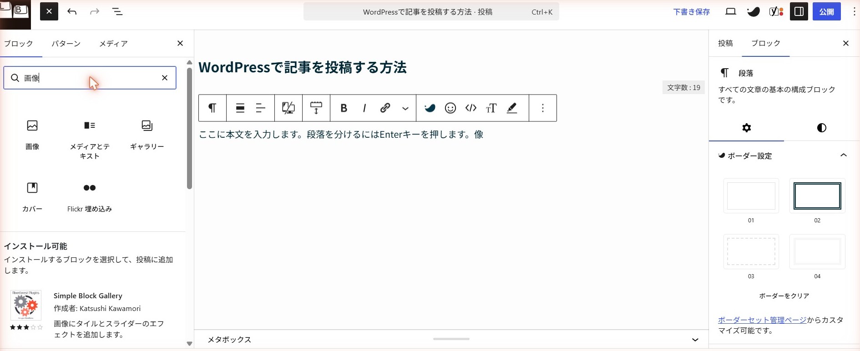
Task: Switch to the 投稿 tab in sidebar
Action: (725, 43)
